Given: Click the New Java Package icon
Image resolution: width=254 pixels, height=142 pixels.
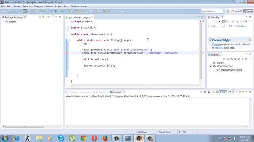Looking at the screenshot, I should tap(40, 11).
